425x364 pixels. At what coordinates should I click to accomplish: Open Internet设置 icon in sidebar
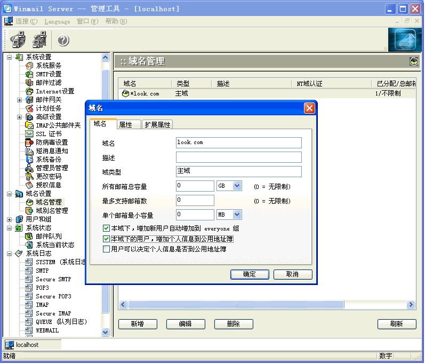29,91
